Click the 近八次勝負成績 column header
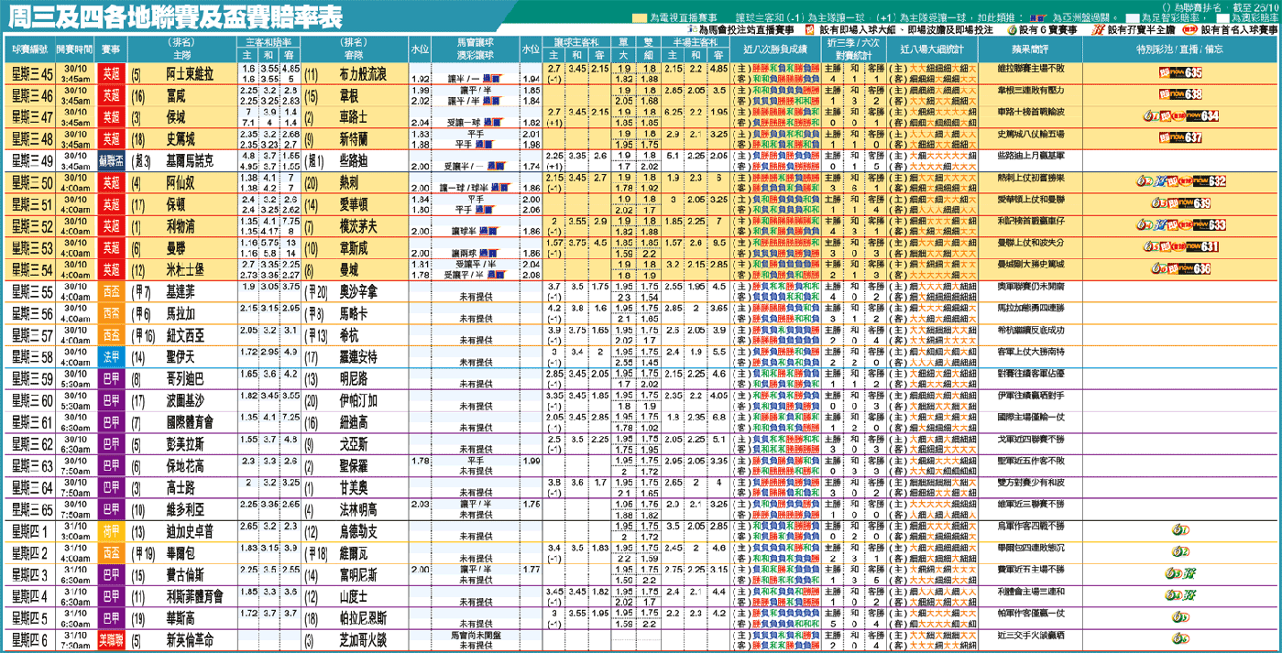The width and height of the screenshot is (1282, 653). (x=776, y=49)
